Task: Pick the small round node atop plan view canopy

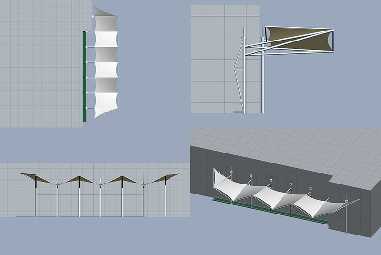Action: 93,17
